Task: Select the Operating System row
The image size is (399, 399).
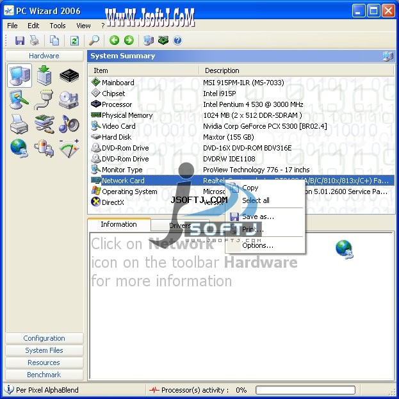Action: (241, 191)
